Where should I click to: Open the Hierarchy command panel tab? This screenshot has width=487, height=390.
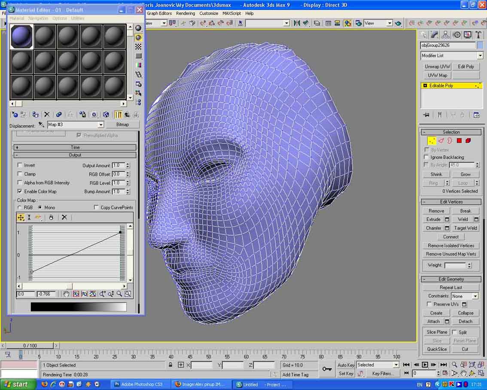coord(446,35)
